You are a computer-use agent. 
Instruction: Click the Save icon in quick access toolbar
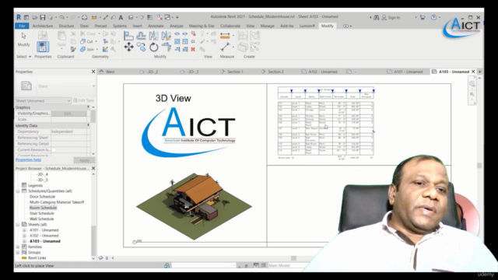tap(43, 17)
